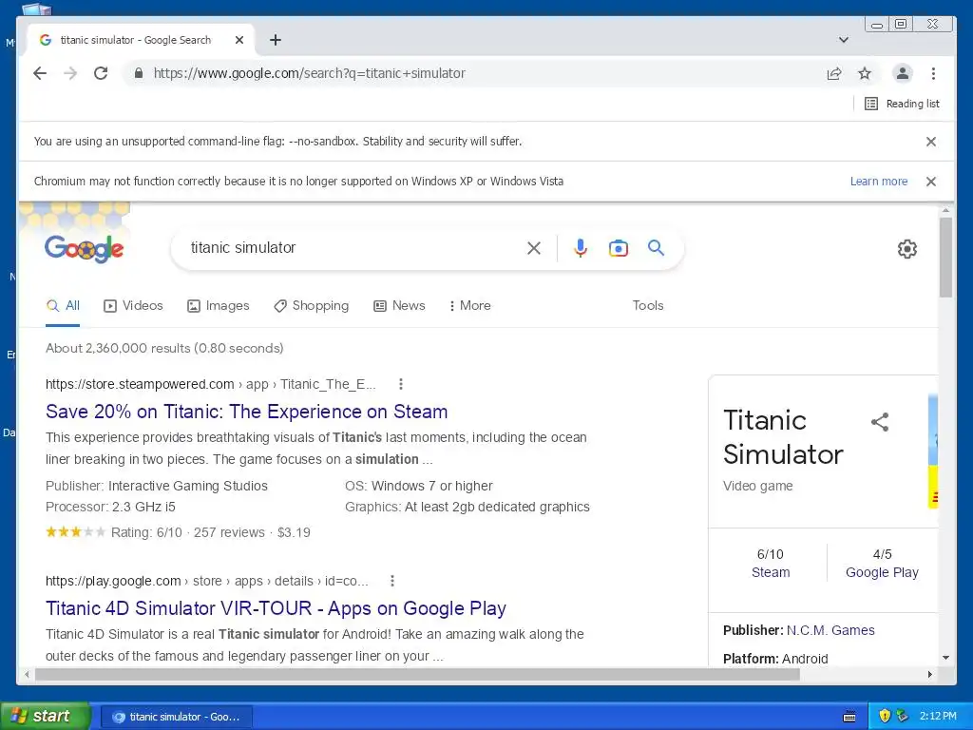Image resolution: width=973 pixels, height=730 pixels.
Task: Open the Windows start menu
Action: [x=46, y=717]
